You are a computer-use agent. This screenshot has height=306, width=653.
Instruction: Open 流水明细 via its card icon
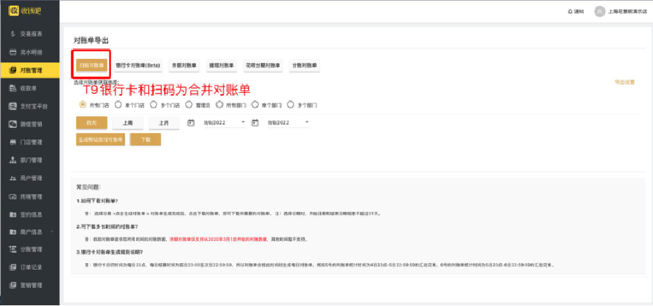point(13,52)
